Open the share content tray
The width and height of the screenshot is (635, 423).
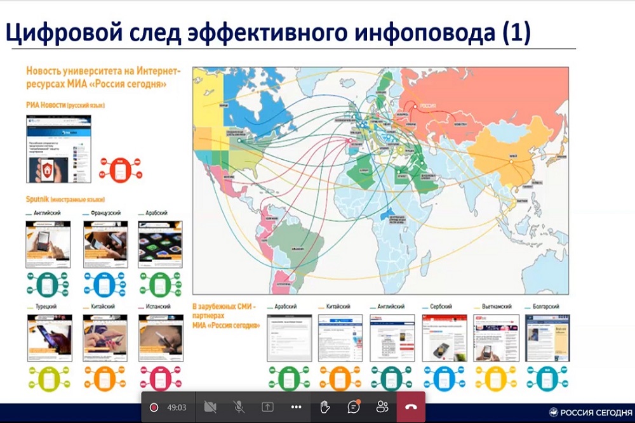[267, 407]
